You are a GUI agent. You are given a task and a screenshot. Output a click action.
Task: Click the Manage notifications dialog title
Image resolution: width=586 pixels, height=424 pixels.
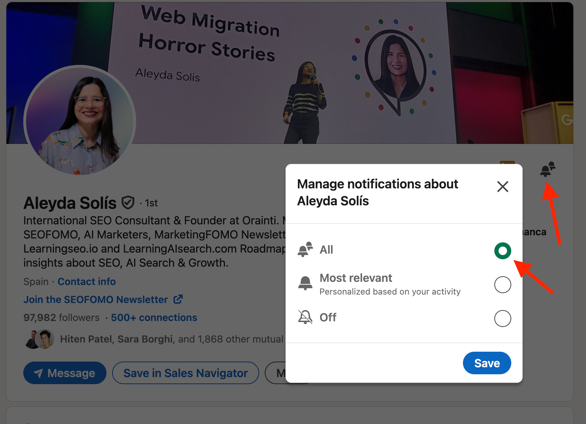click(x=378, y=192)
